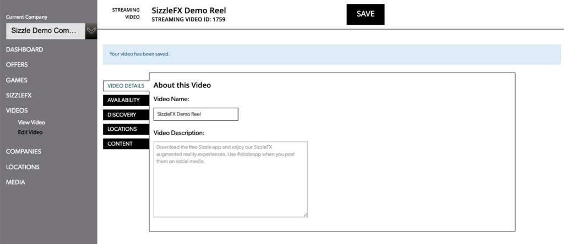Image resolution: width=564 pixels, height=244 pixels.
Task: Click into the Video Description textarea
Action: (x=231, y=179)
